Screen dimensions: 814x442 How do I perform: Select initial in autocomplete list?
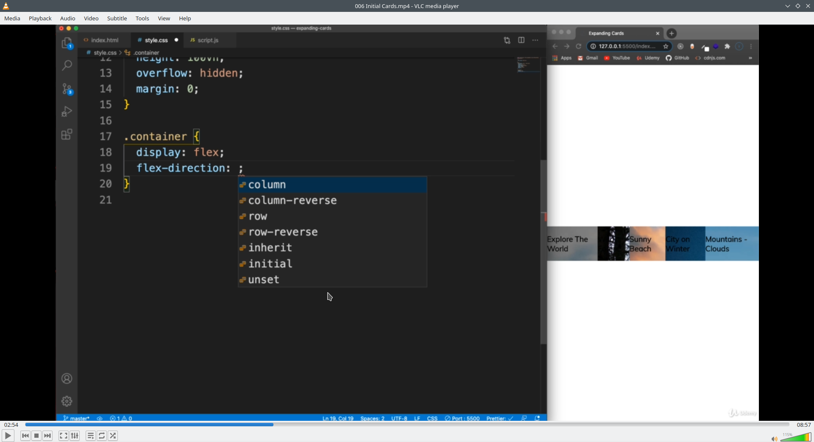coord(332,264)
